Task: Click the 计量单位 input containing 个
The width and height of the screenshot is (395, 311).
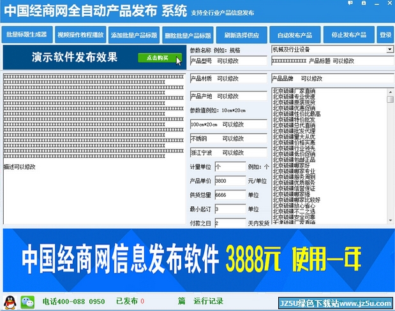Action: 230,167
